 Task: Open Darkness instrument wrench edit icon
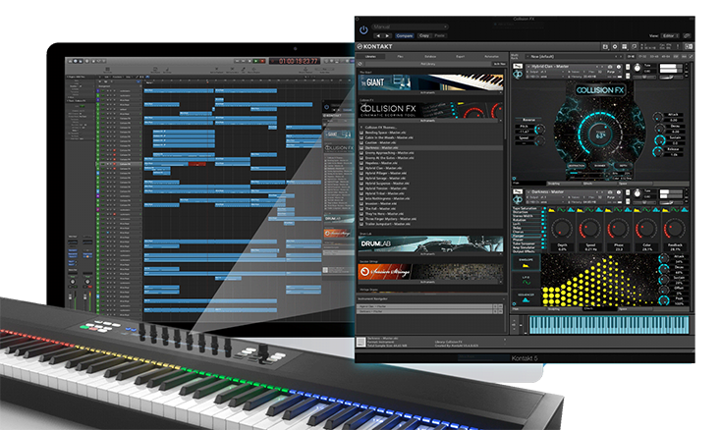pyautogui.click(x=518, y=191)
